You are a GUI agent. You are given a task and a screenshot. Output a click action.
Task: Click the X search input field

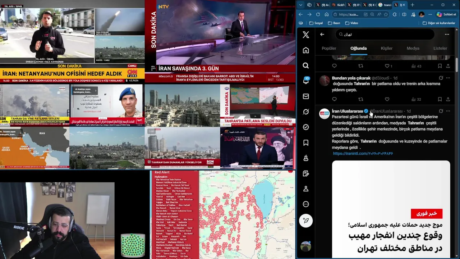[385, 35]
